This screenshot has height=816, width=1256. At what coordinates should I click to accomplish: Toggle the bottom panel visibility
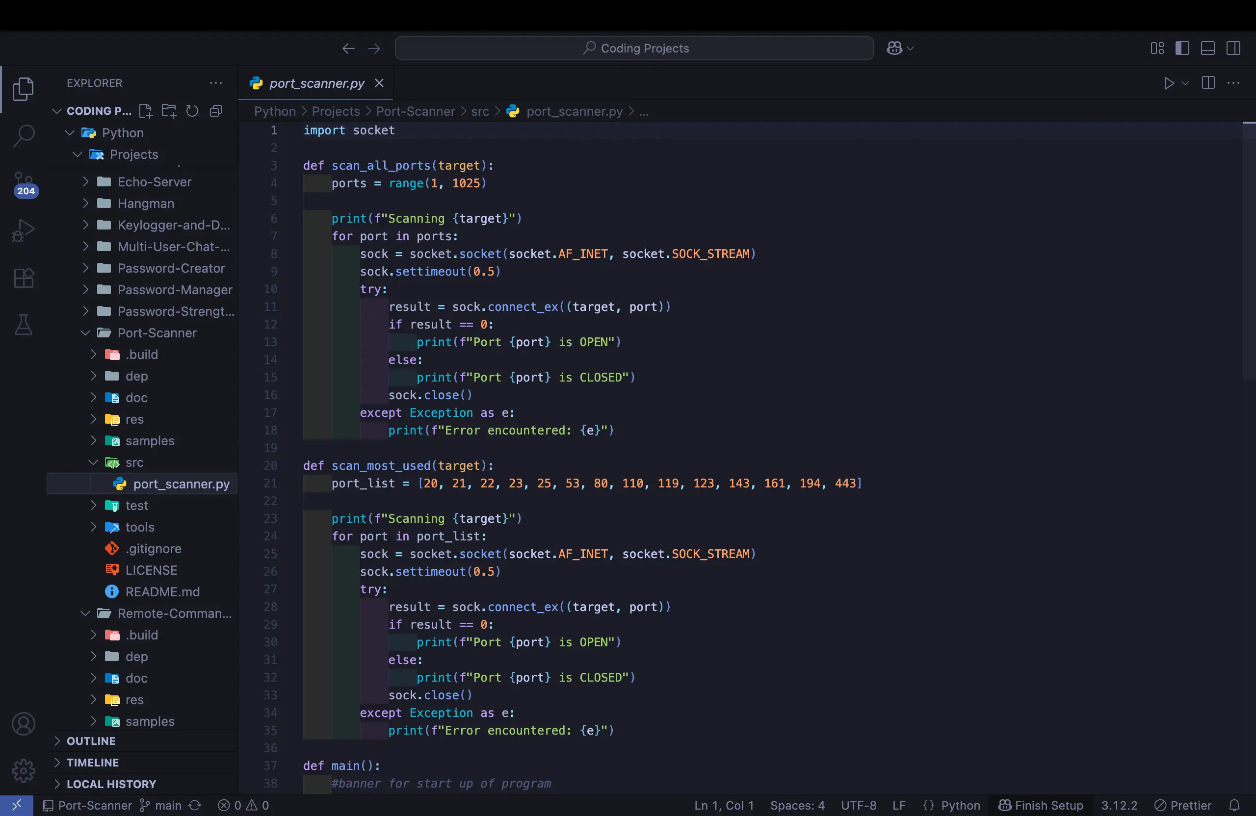coord(1208,48)
